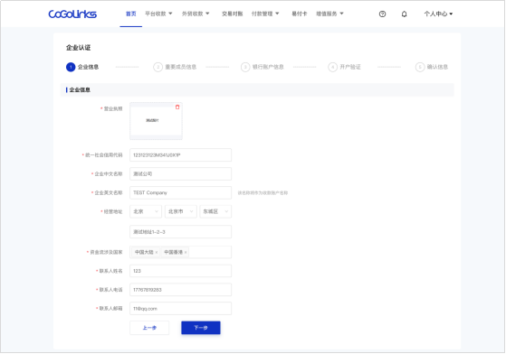
Task: Select the city dropdown showing 北京市
Action: 181,211
